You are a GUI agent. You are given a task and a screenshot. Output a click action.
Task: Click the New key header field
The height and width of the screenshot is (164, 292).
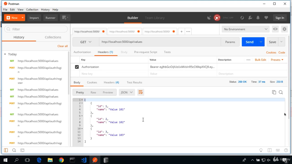[114, 74]
